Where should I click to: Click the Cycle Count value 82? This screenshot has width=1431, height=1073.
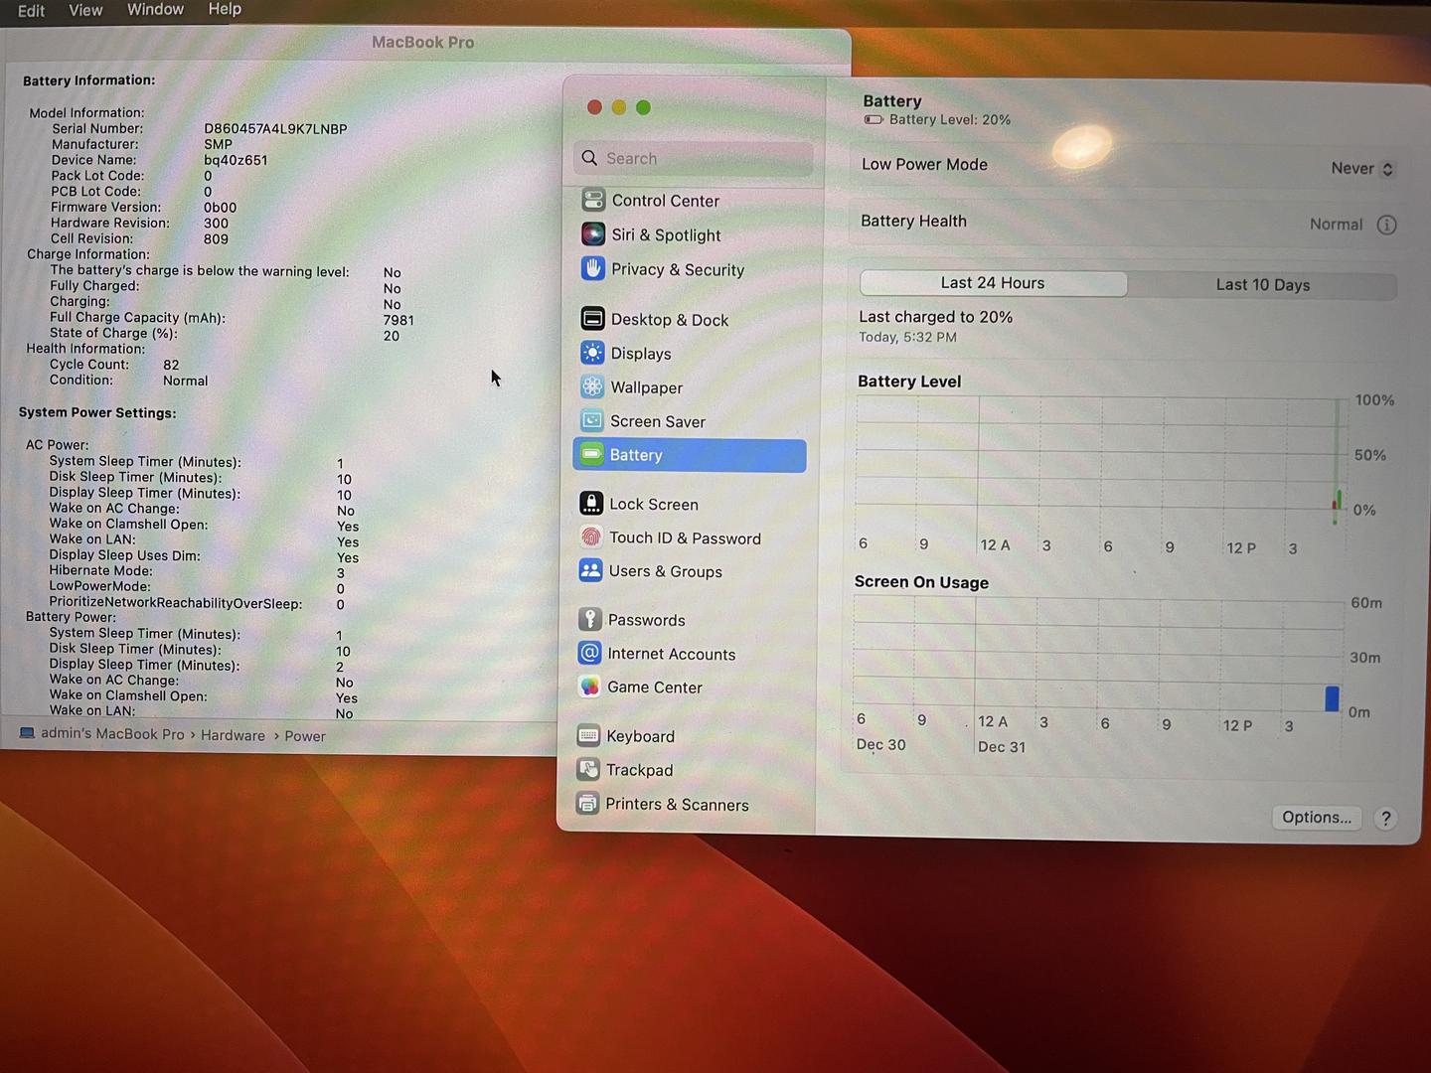(171, 365)
